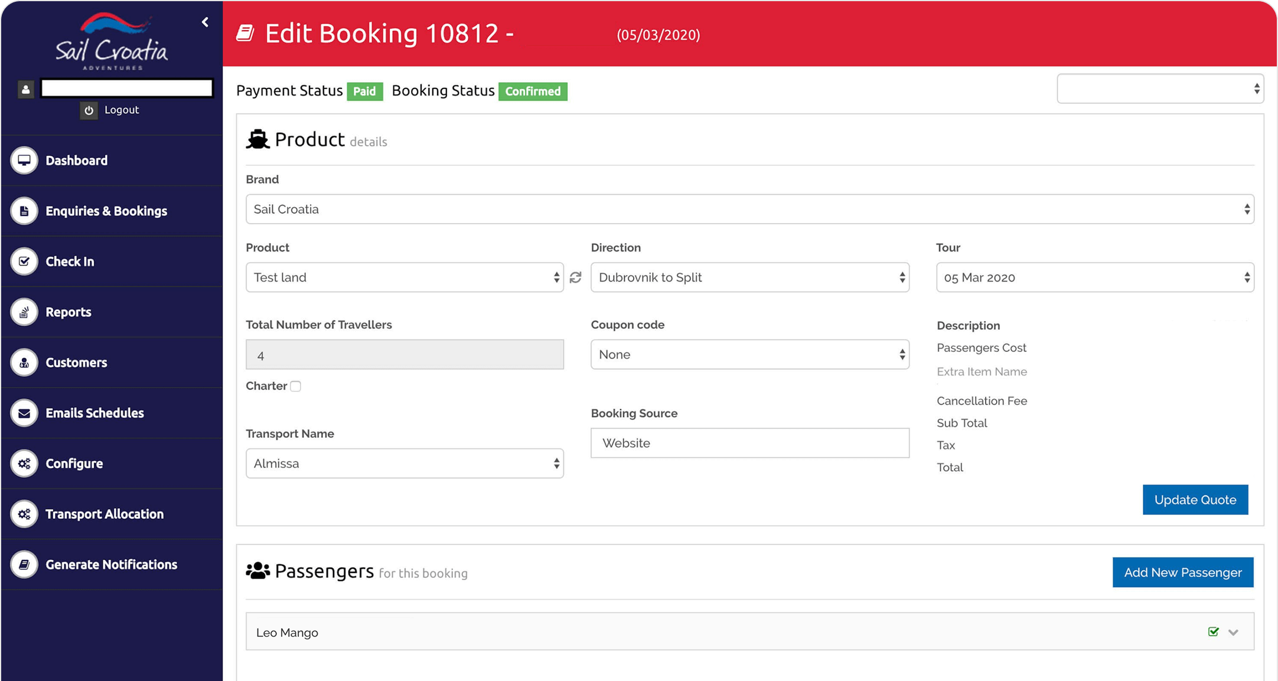The width and height of the screenshot is (1278, 681).
Task: Go to the Check In menu item
Action: 112,261
